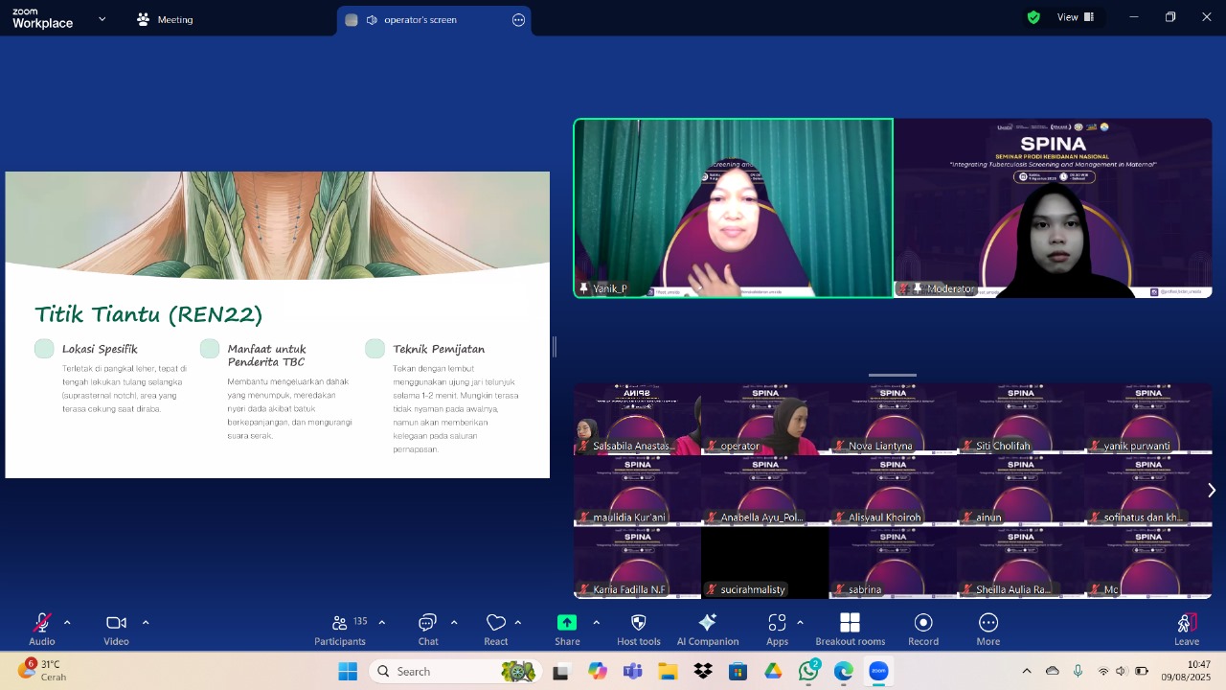This screenshot has height=690, width=1226.
Task: Open WhatsApp from taskbar
Action: [808, 671]
